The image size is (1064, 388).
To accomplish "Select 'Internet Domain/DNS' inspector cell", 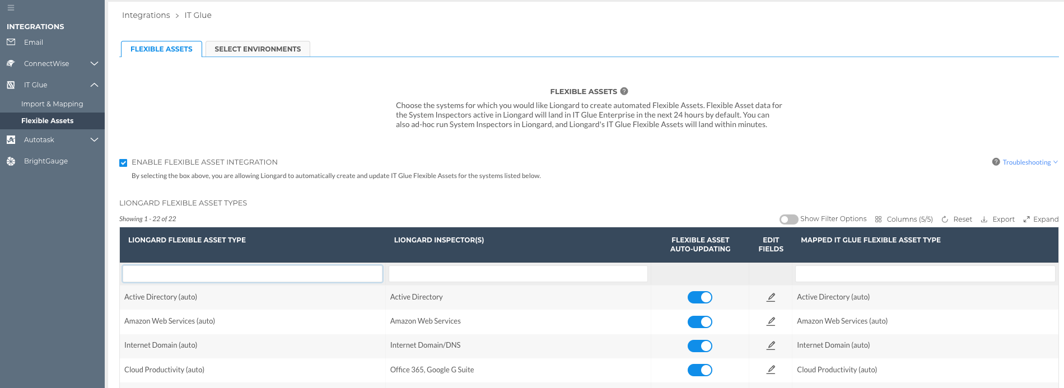I will click(425, 345).
